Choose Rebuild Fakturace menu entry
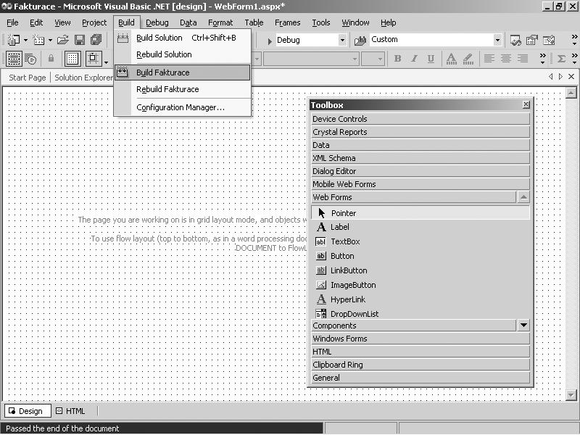Image resolution: width=580 pixels, height=435 pixels. point(183,89)
